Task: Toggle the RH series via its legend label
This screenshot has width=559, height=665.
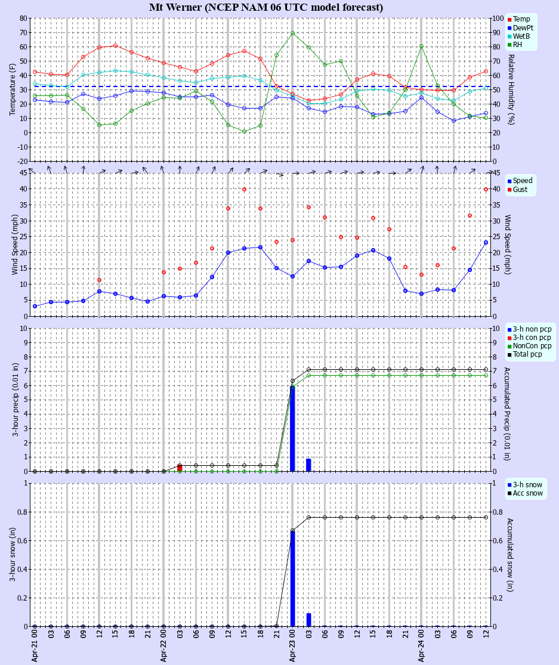Action: (x=517, y=44)
